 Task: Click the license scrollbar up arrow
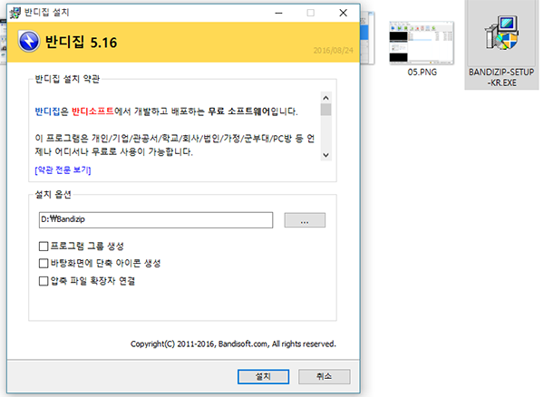(325, 98)
